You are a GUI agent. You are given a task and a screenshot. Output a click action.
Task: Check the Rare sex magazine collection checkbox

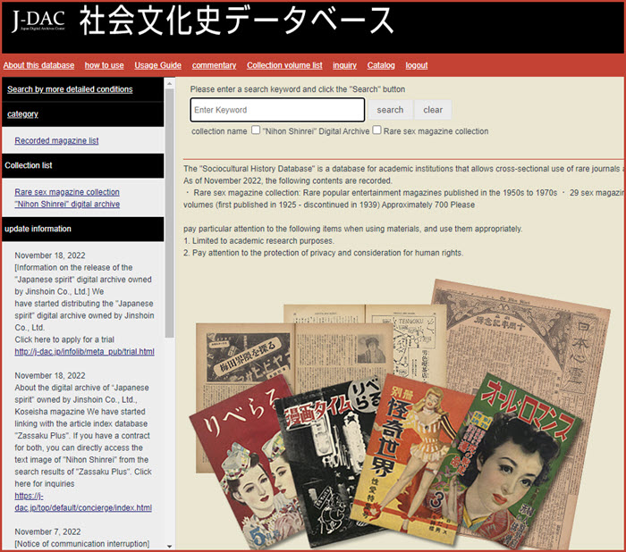376,130
